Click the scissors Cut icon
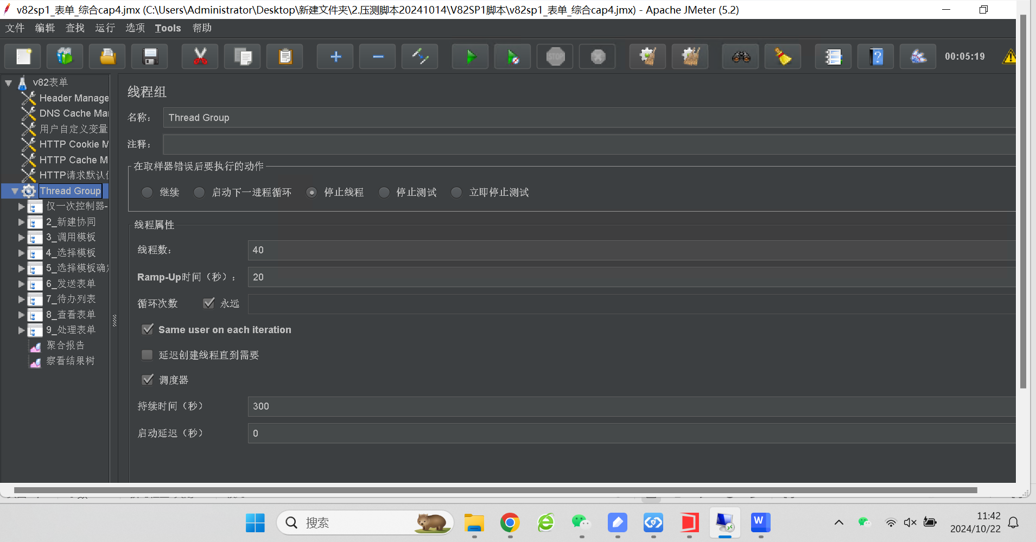1036x542 pixels. click(x=200, y=56)
